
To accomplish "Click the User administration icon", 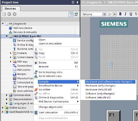I will (14, 91).
